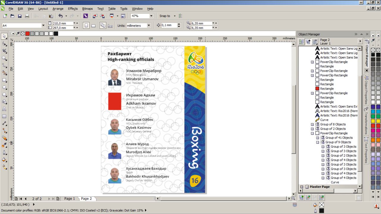Open Object Manager options flyout arrow
This screenshot has width=381, height=214.
360,42
